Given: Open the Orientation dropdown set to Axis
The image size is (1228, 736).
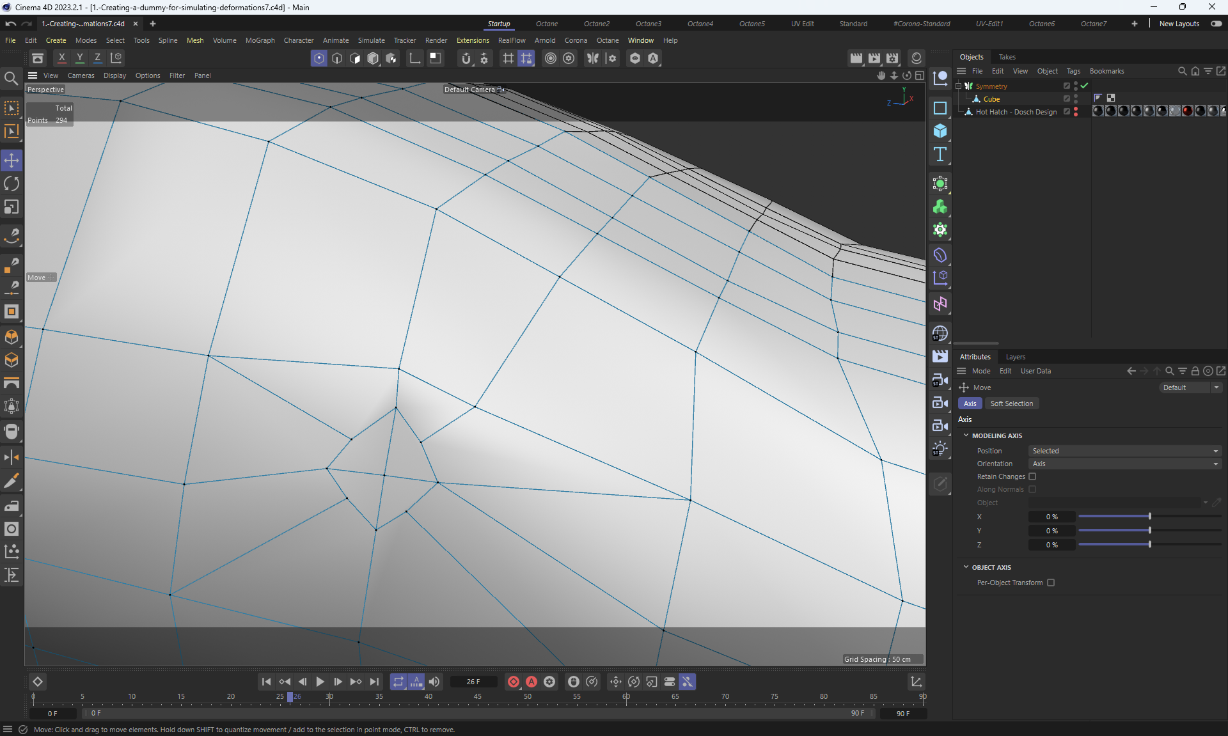Looking at the screenshot, I should tap(1124, 464).
